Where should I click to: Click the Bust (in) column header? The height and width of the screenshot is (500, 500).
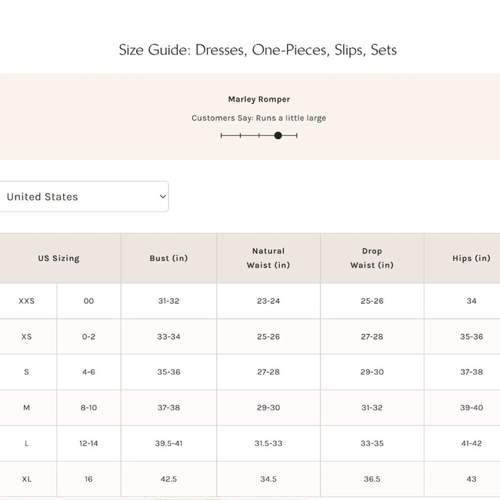pos(169,258)
